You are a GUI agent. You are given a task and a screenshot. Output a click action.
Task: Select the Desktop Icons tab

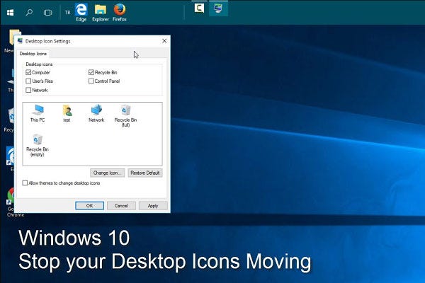click(x=33, y=54)
